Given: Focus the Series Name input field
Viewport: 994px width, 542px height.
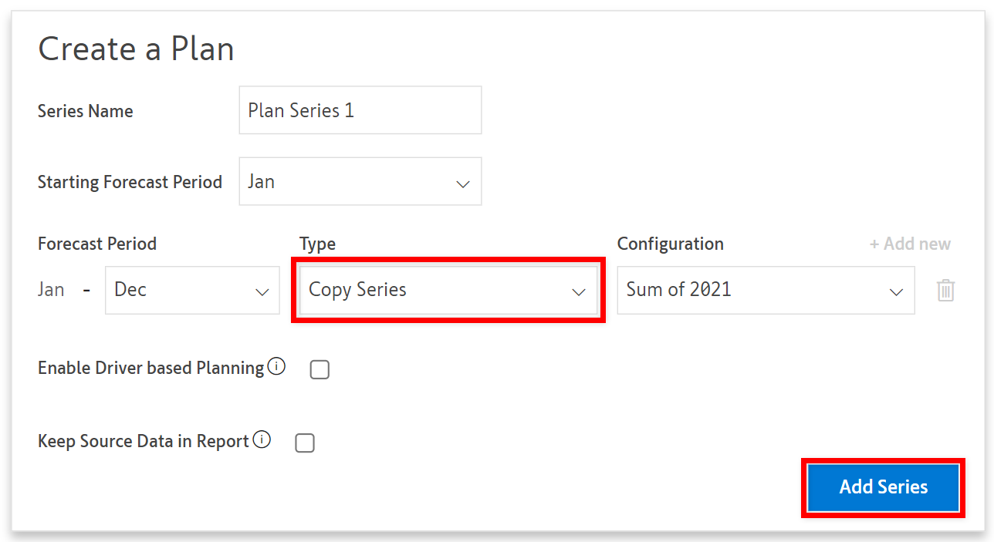Looking at the screenshot, I should pyautogui.click(x=360, y=110).
